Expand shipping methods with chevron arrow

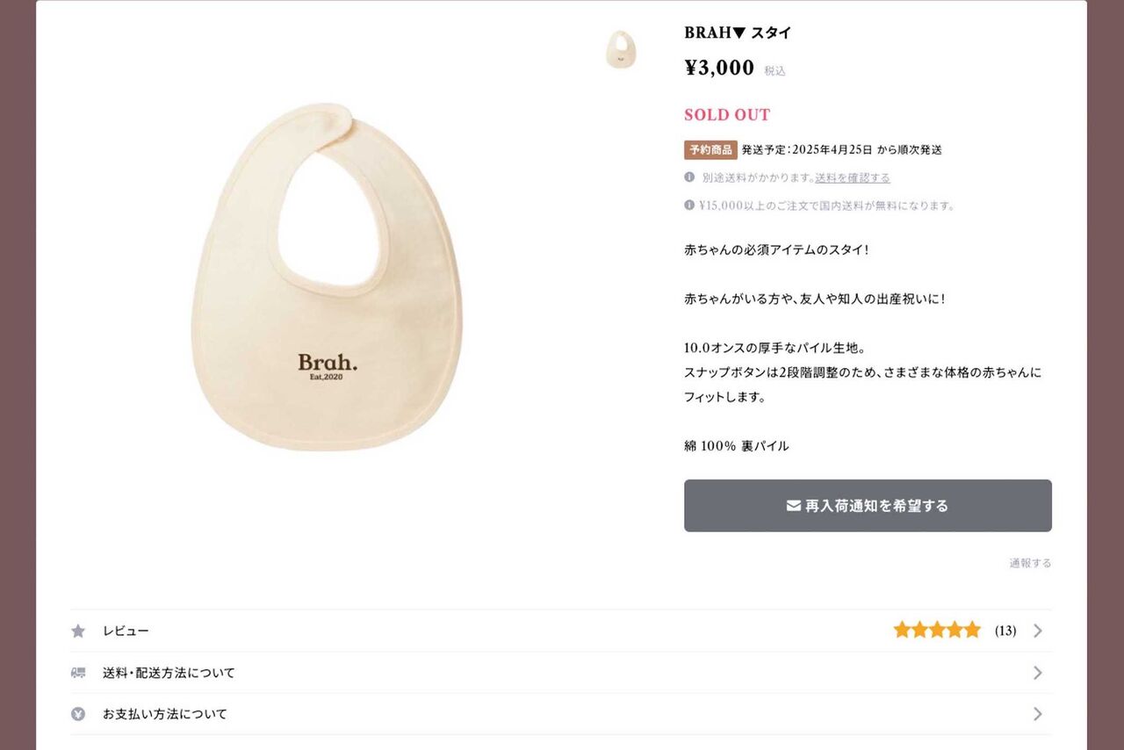pyautogui.click(x=1038, y=673)
